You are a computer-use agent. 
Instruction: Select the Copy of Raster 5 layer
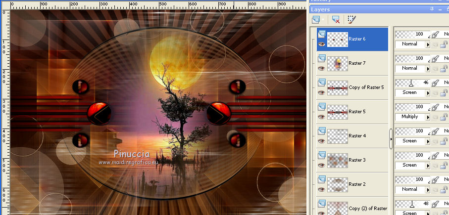click(352, 88)
